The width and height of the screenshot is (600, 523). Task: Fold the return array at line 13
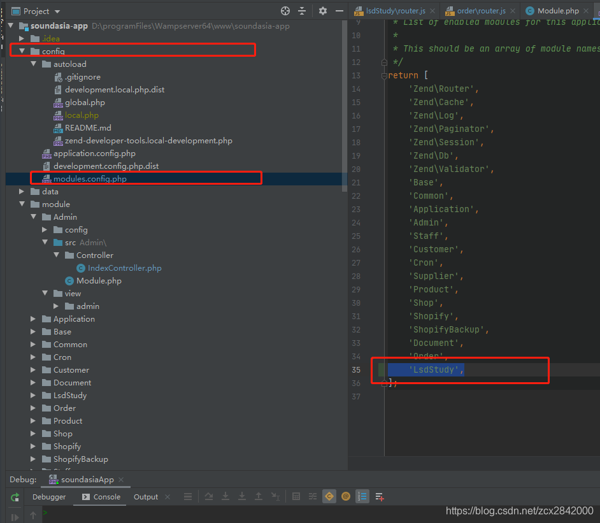click(384, 76)
